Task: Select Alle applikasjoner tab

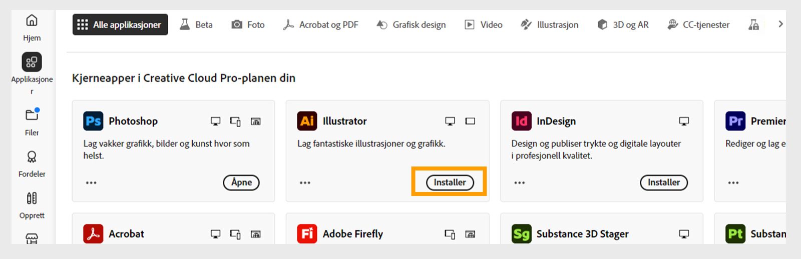Action: [x=120, y=24]
